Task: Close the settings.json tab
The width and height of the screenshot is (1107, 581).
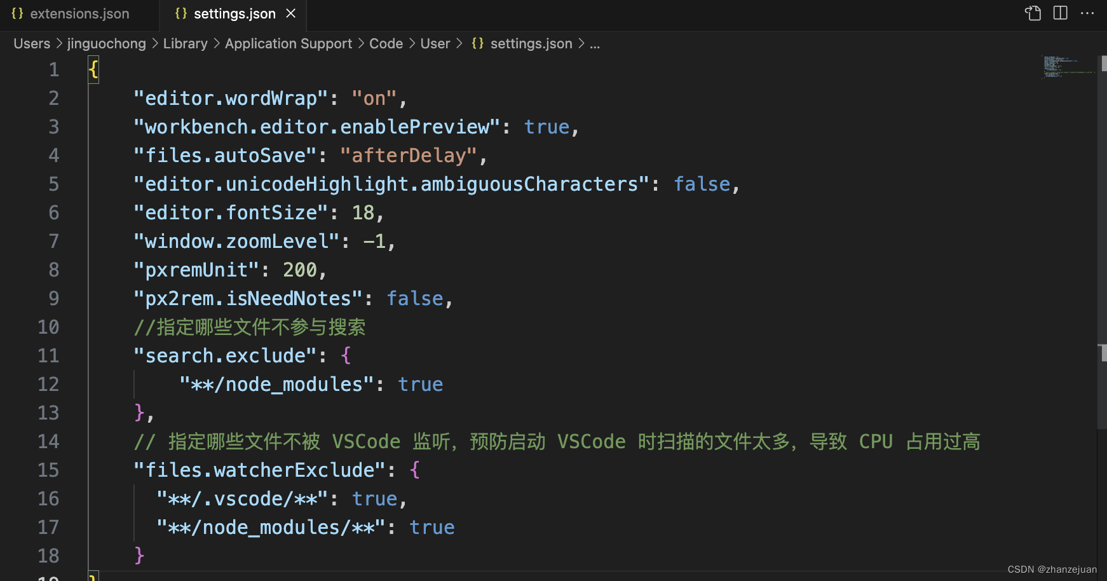Action: (290, 13)
